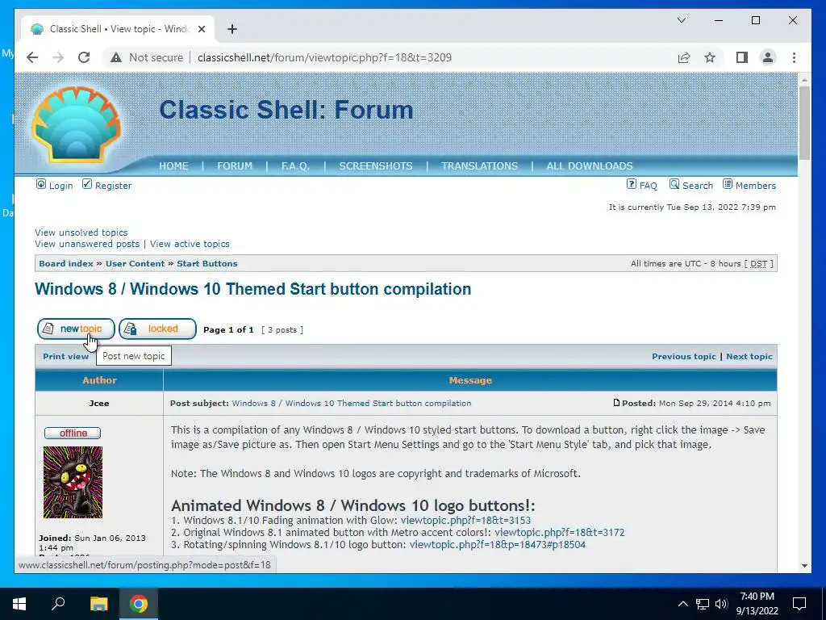Click Jcee's cat avatar image
Viewport: 826px width, 620px height.
[x=73, y=483]
